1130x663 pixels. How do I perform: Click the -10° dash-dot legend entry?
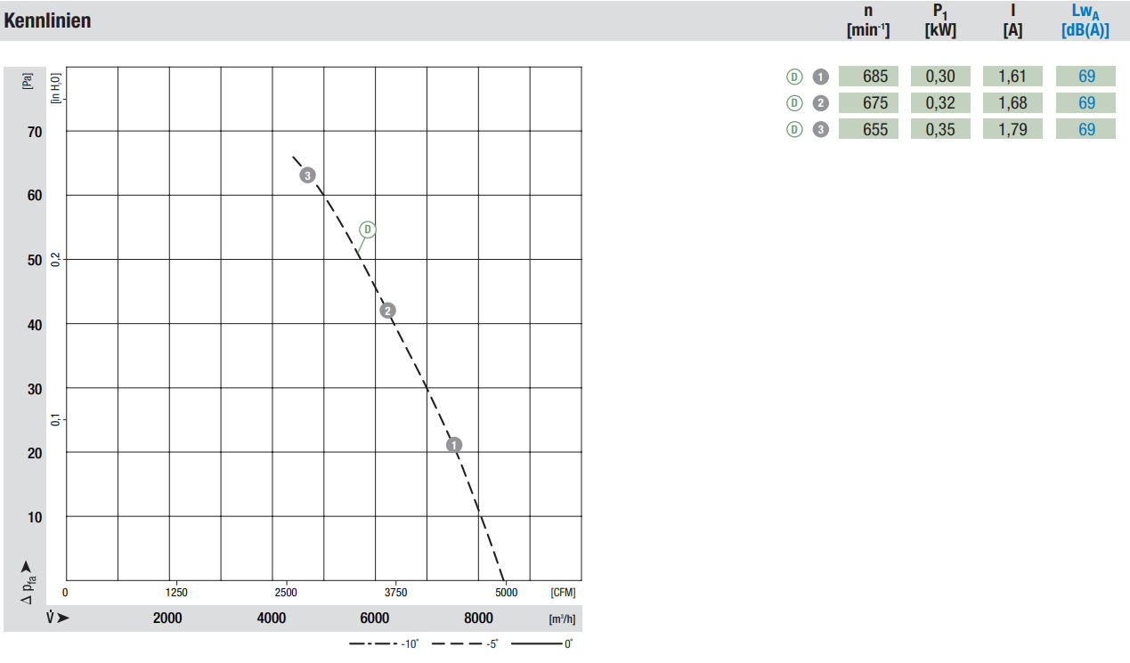click(x=384, y=643)
